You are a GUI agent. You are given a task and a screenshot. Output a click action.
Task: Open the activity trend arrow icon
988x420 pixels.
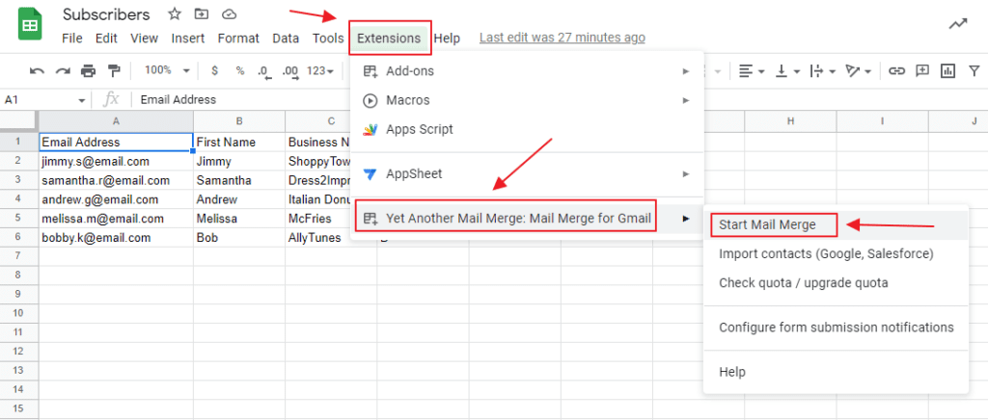pos(958,24)
